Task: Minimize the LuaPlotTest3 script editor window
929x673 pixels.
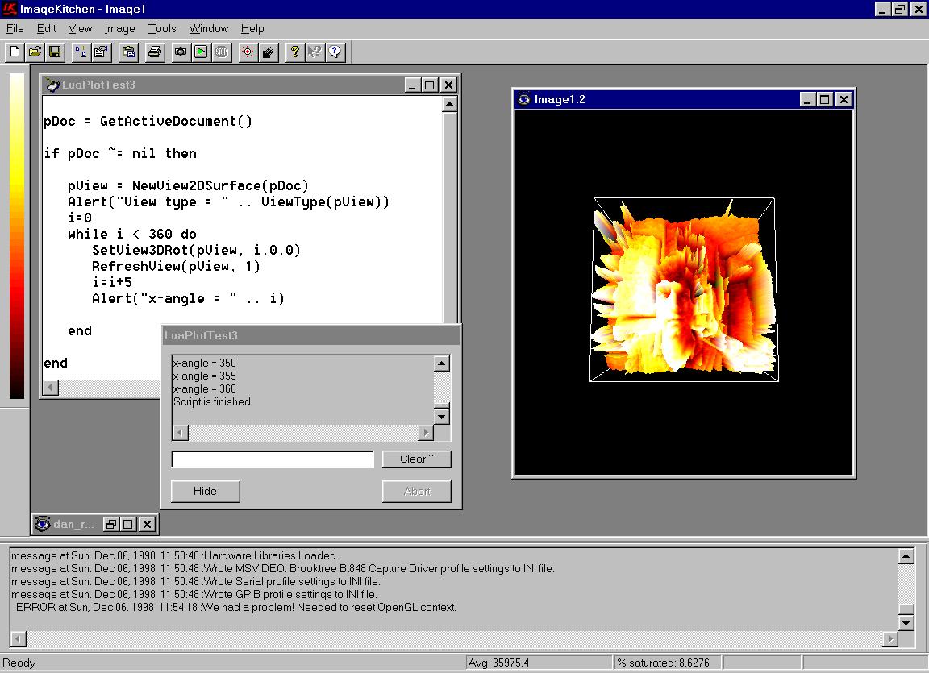Action: [412, 85]
